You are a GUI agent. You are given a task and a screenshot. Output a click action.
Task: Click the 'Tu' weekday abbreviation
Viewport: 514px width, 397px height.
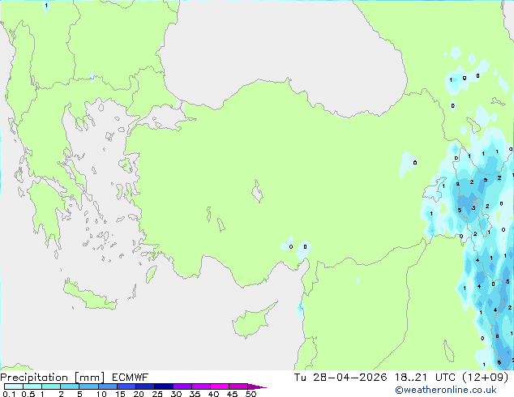pos(300,378)
